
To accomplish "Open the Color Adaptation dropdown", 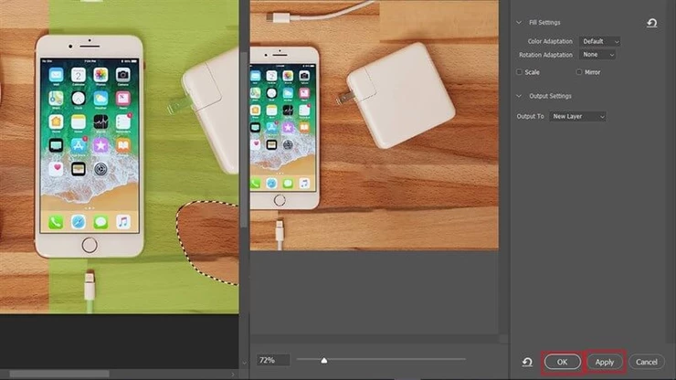I will (x=600, y=41).
